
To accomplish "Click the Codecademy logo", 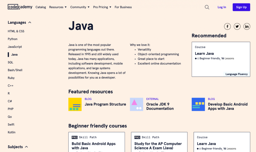I will (x=20, y=7).
